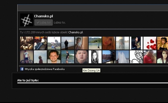Click the boy with bicycle thumbnail

pyautogui.click(x=27, y=57)
